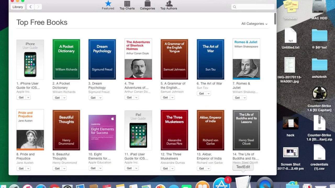The height and width of the screenshot is (188, 335).
Task: Open A Pocket Dictionary cover
Action: point(66,59)
